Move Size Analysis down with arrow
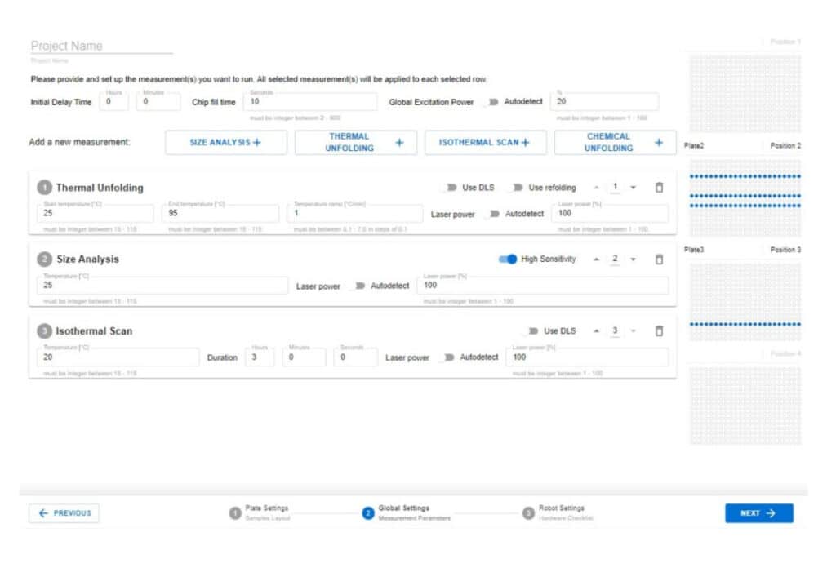Image resolution: width=836 pixels, height=581 pixels. click(633, 259)
